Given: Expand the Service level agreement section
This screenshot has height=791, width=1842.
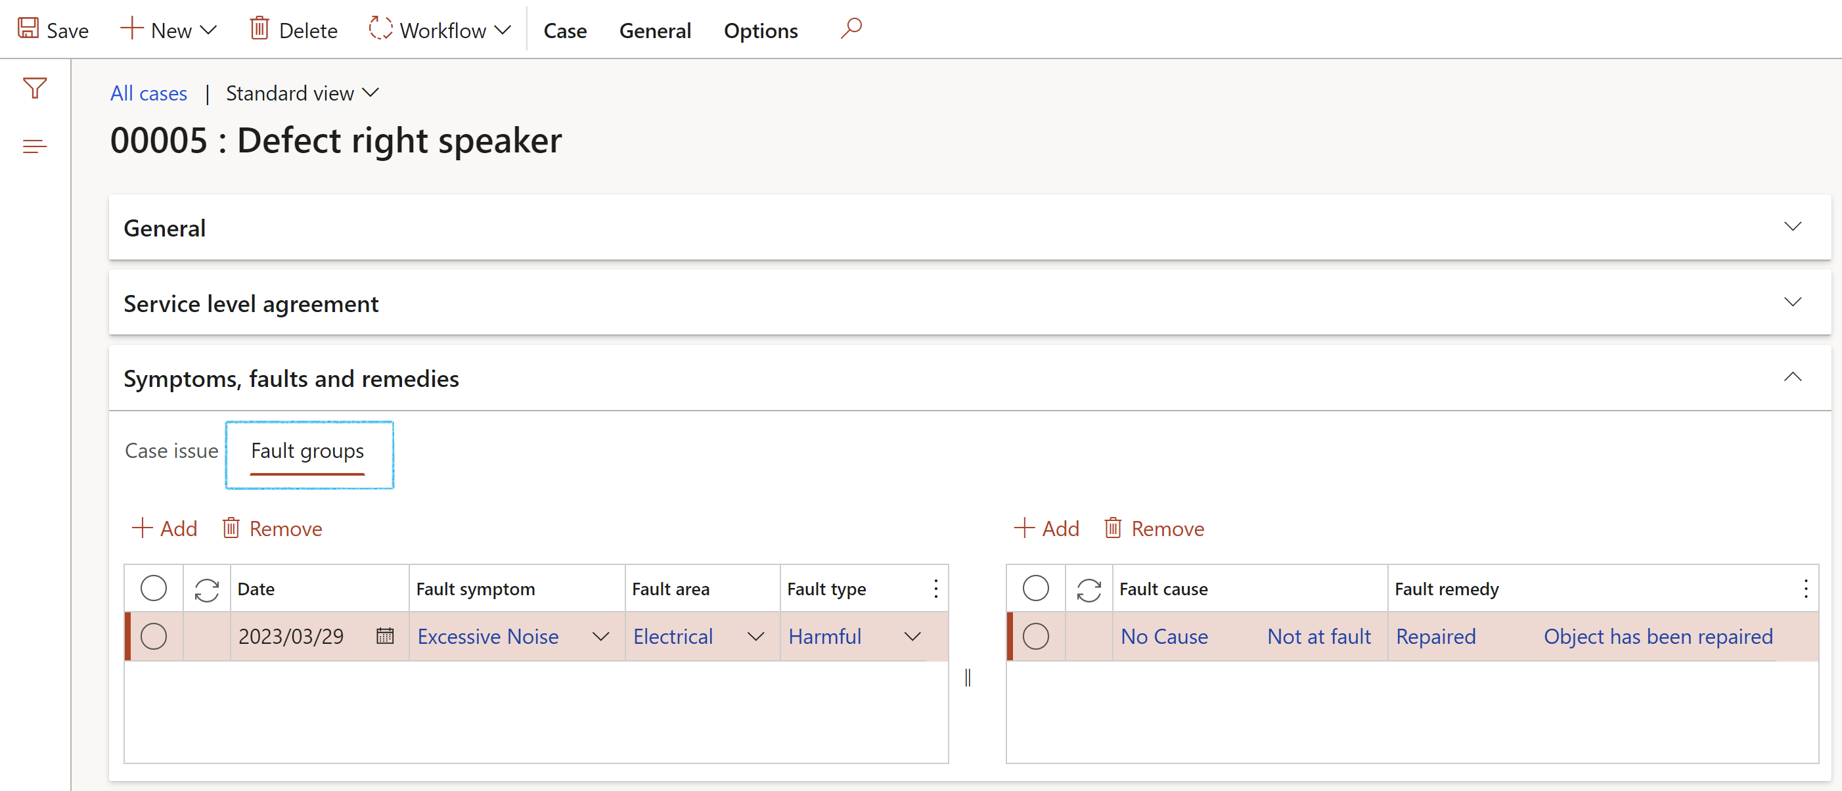Looking at the screenshot, I should coord(1792,302).
